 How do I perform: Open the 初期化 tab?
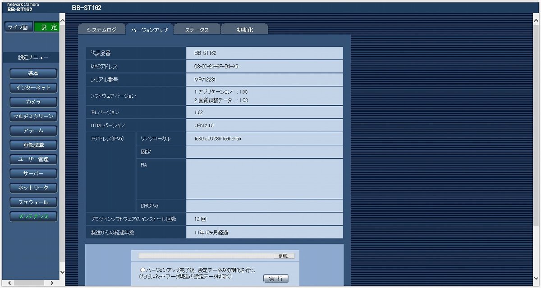pos(245,30)
